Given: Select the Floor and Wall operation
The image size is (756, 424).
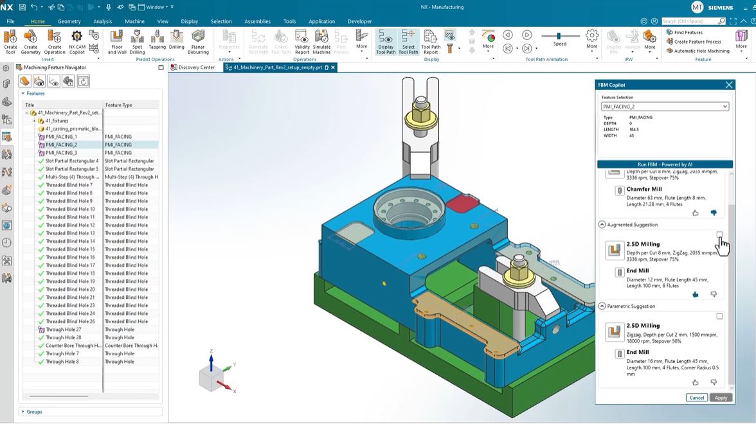Looking at the screenshot, I should (x=117, y=39).
